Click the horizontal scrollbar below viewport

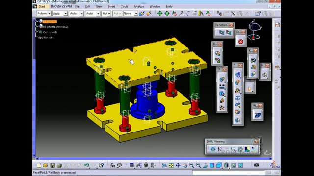154,159
